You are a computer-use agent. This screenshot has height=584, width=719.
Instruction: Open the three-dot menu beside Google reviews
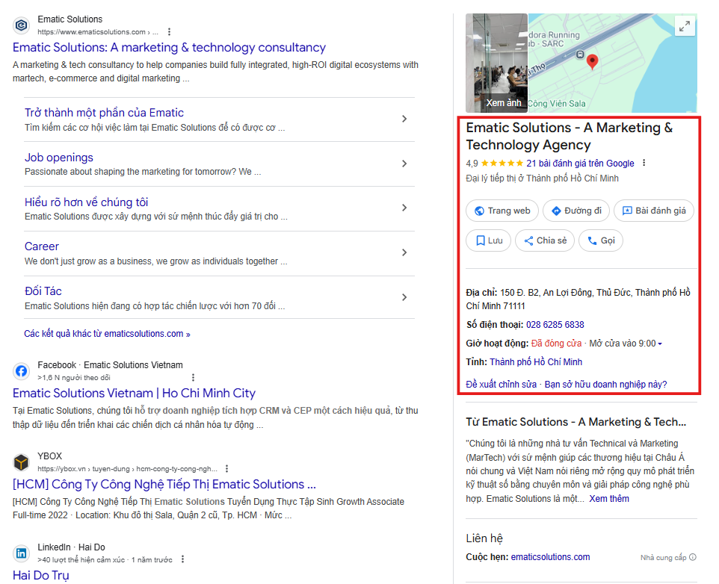pyautogui.click(x=644, y=164)
